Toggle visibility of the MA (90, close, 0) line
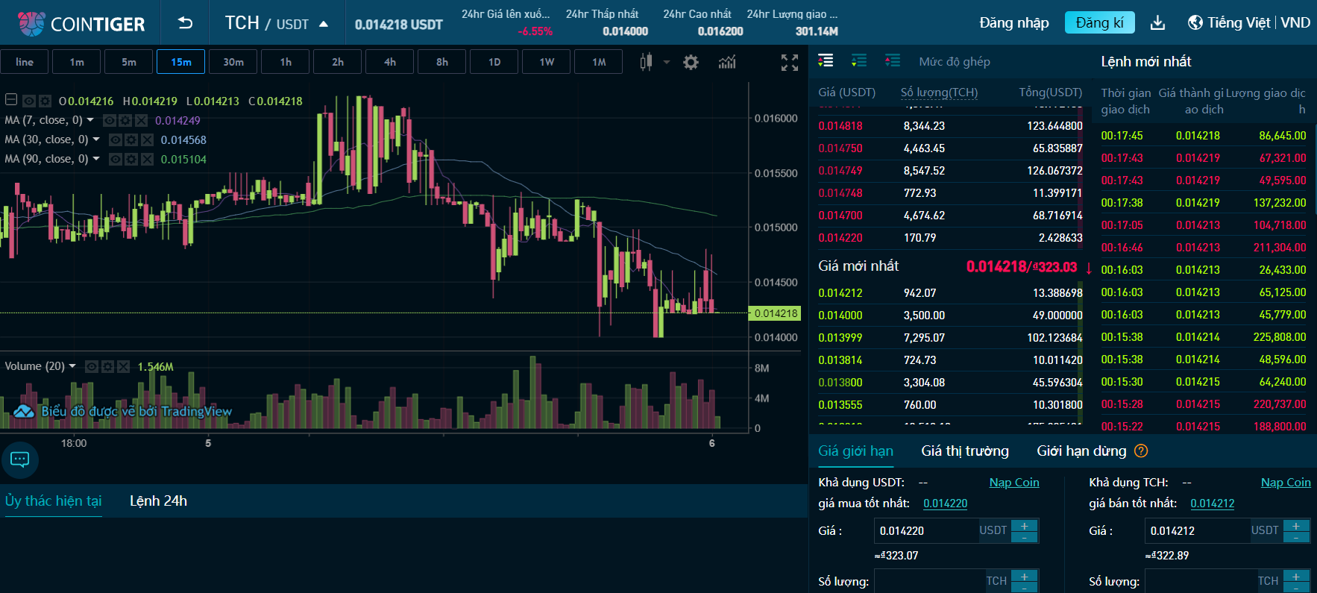The image size is (1317, 593). (116, 159)
